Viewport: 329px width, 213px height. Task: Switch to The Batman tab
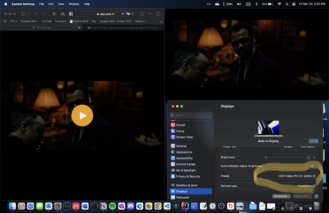click(41, 28)
